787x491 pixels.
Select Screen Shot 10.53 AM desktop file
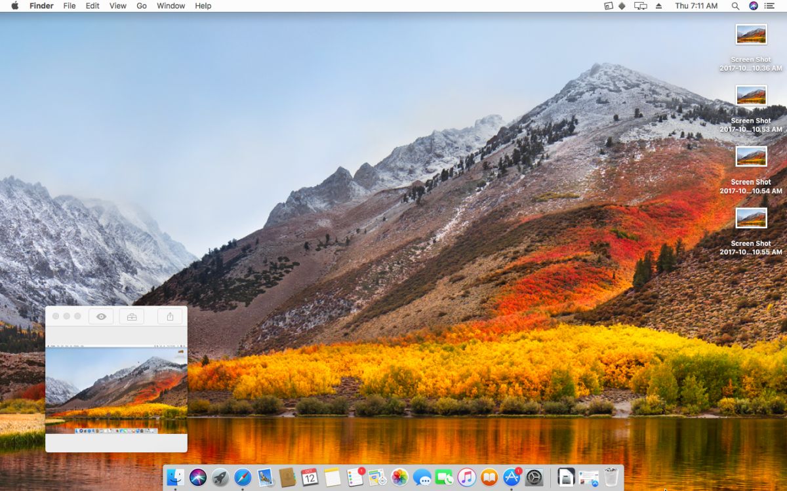click(751, 108)
